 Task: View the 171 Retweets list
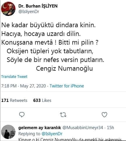click(x=14, y=100)
